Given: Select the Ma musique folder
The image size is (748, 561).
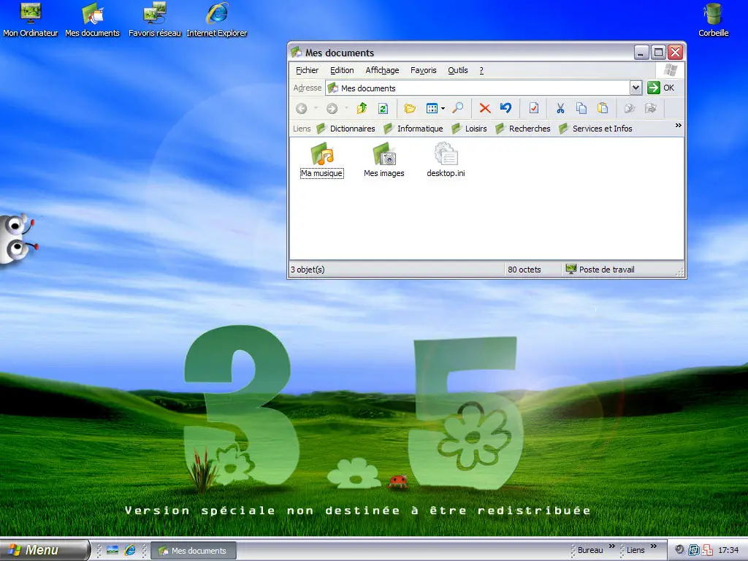Looking at the screenshot, I should click(322, 160).
